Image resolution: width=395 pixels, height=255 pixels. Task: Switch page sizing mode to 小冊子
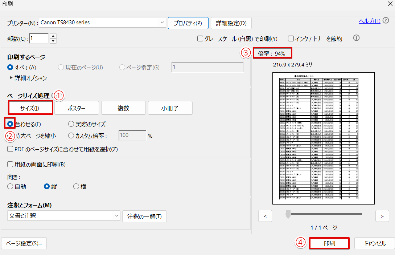[170, 108]
